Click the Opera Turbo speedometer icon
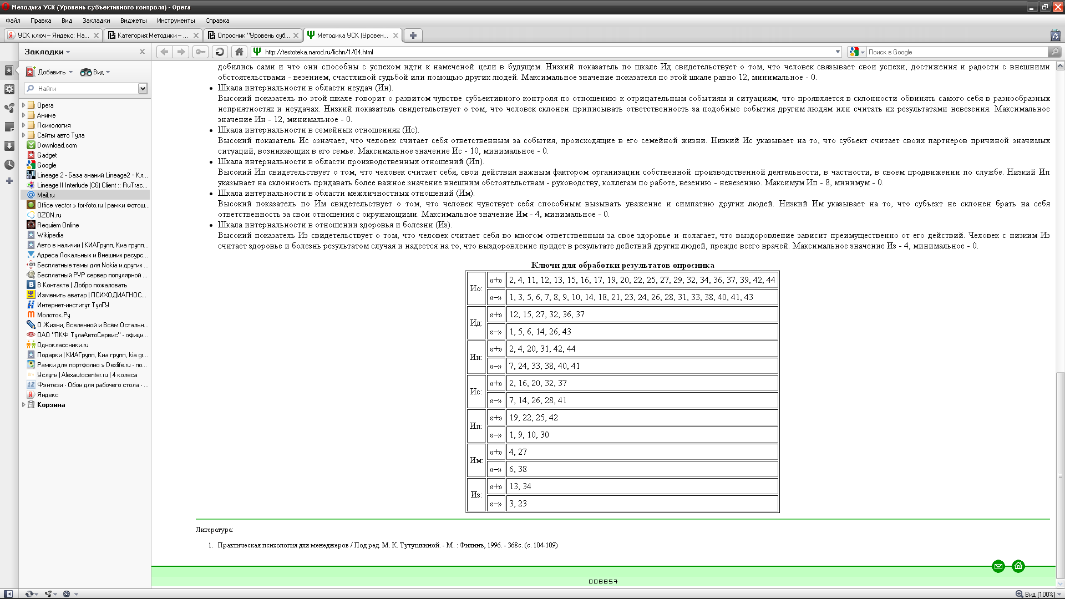Image resolution: width=1065 pixels, height=599 pixels. 67,593
